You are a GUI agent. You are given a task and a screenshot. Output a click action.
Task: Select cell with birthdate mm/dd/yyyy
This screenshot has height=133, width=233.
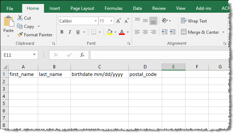[x=100, y=74]
